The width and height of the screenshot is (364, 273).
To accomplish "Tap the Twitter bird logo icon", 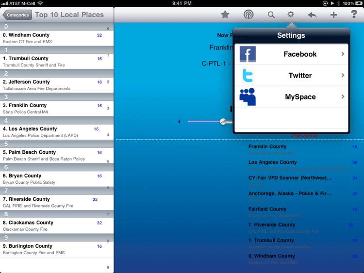I will (x=248, y=75).
